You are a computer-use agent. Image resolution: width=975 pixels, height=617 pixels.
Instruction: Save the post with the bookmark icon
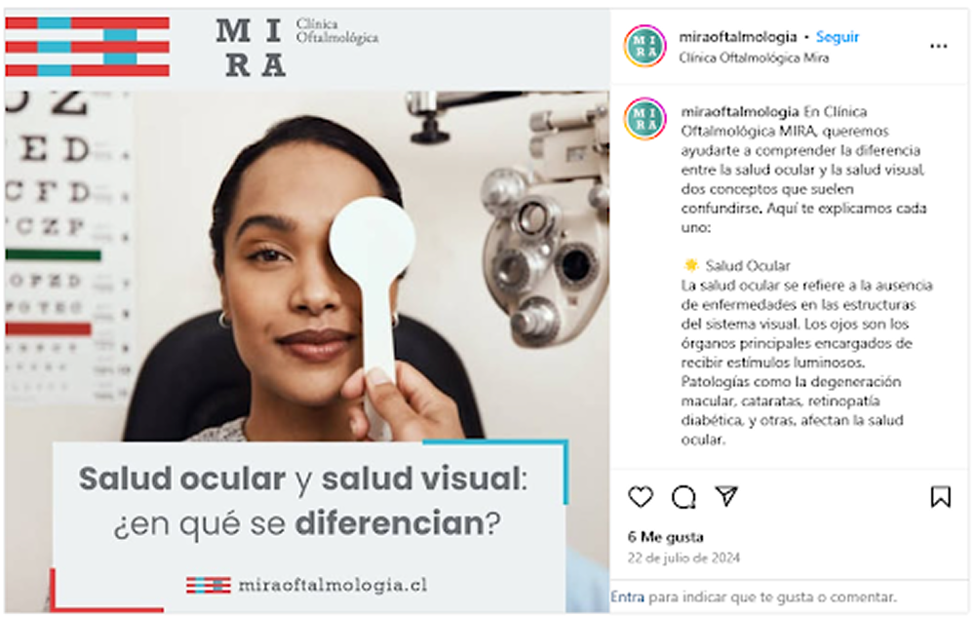tap(940, 496)
